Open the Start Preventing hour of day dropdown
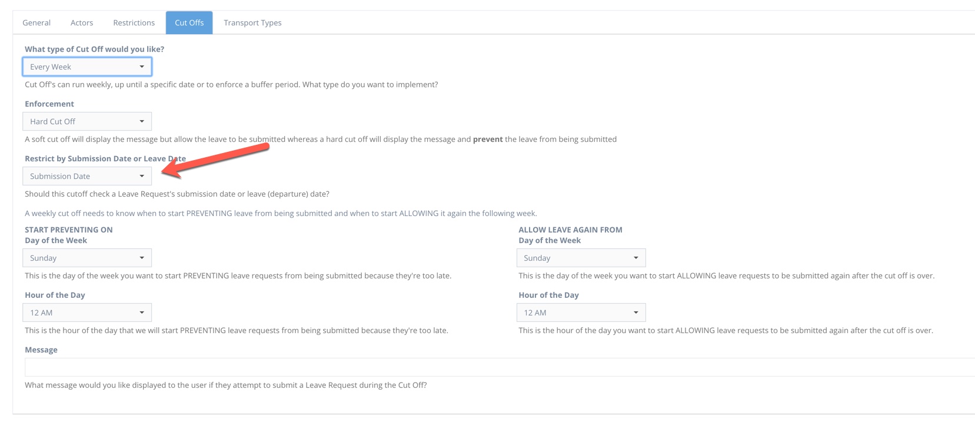975x435 pixels. tap(87, 313)
